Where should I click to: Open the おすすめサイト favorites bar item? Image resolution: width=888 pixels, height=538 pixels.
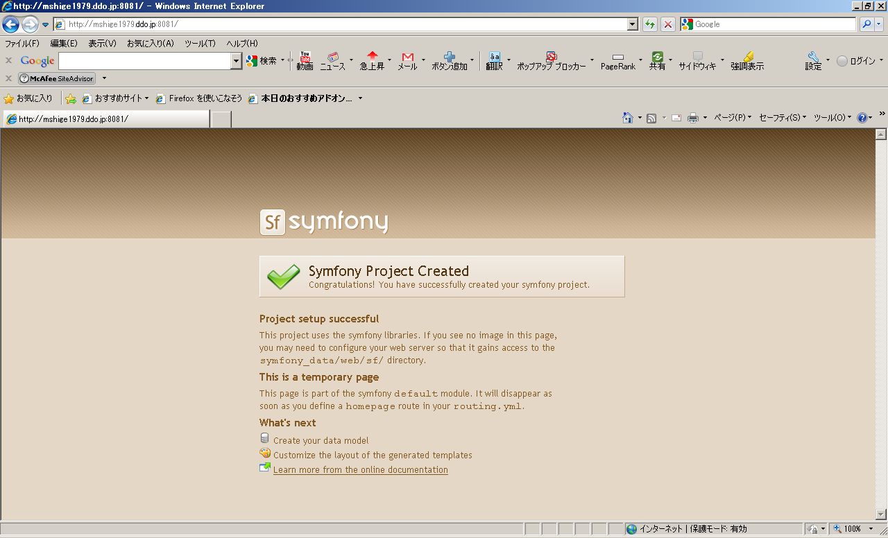115,98
